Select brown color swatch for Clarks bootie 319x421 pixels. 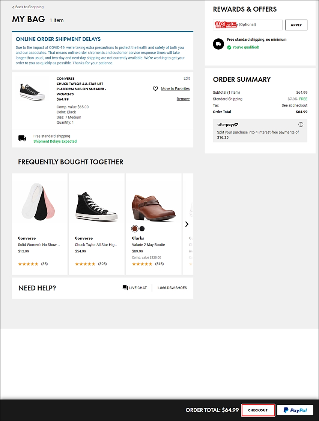tap(135, 228)
